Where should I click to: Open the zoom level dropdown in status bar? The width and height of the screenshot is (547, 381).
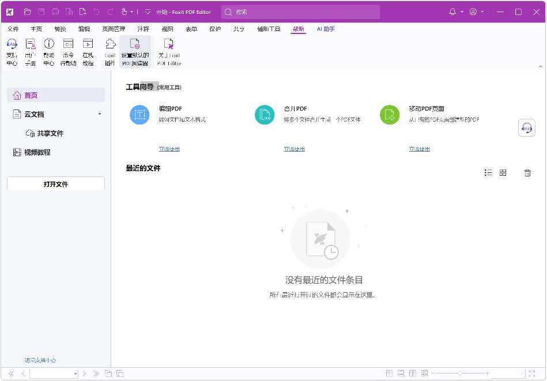tap(522, 374)
